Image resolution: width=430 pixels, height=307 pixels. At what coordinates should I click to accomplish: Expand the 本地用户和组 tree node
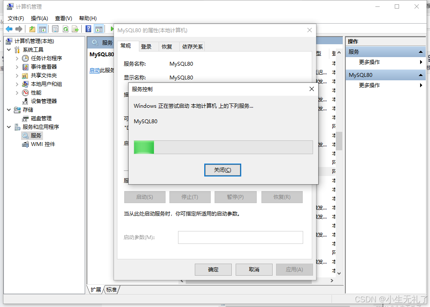click(17, 84)
